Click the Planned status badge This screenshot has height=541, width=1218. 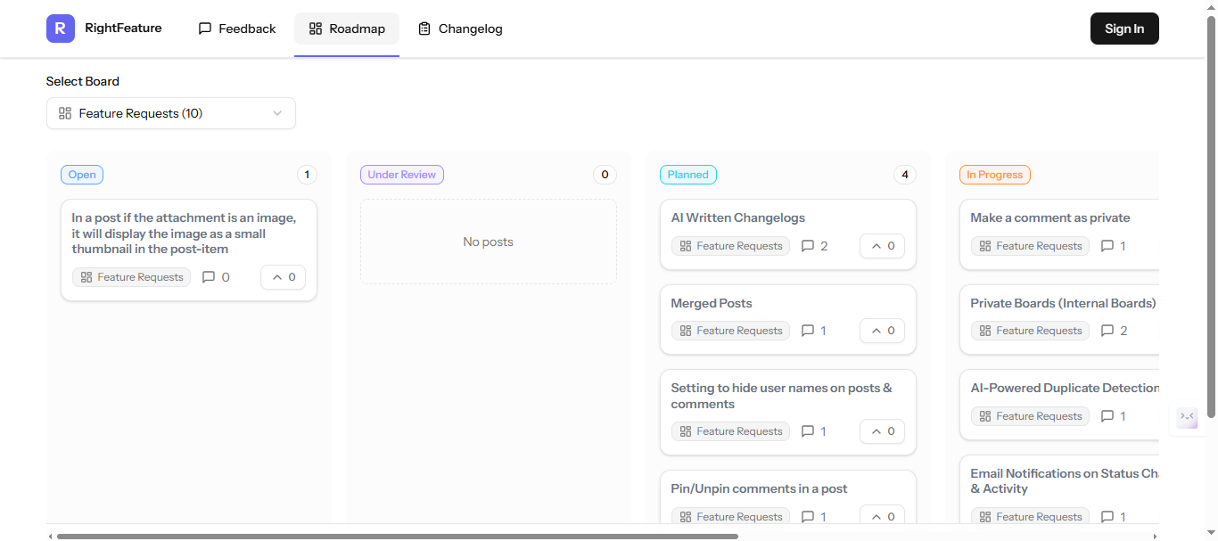coord(687,175)
